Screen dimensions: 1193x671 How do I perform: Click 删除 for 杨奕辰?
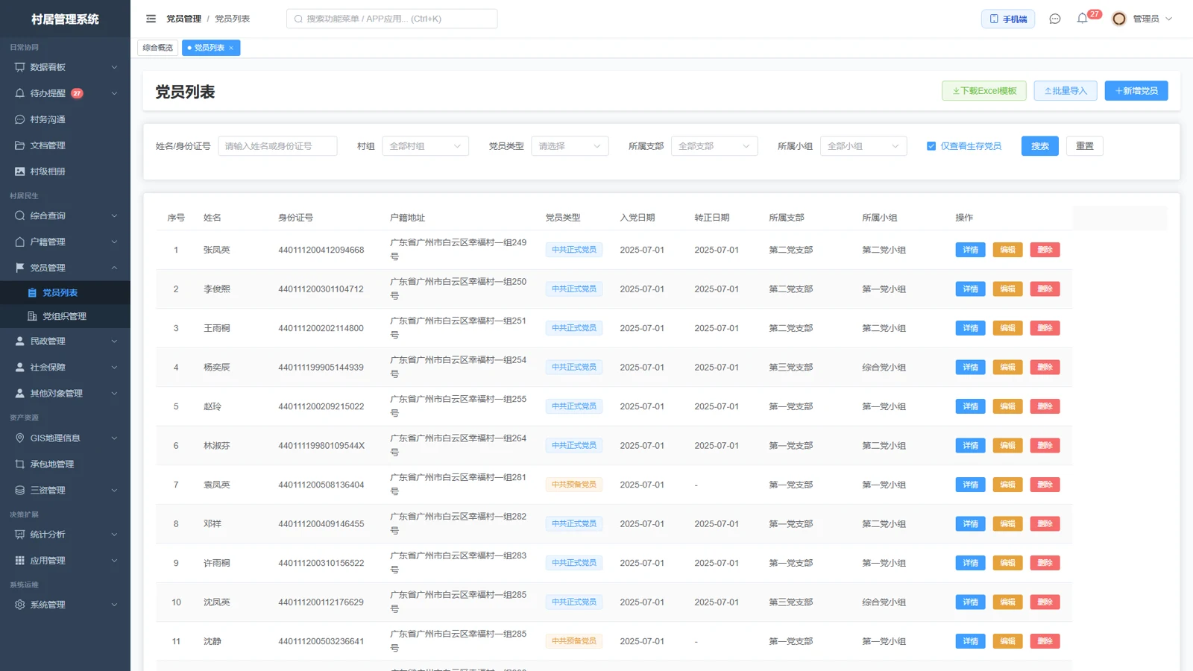[x=1045, y=368]
